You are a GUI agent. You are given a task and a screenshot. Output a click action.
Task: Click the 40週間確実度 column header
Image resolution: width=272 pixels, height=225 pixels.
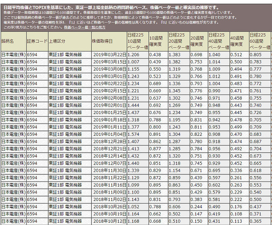pos(239,41)
